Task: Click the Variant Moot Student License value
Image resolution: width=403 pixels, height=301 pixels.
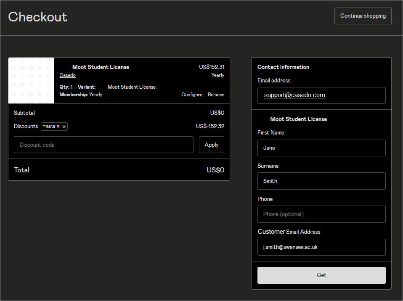Action: click(132, 87)
